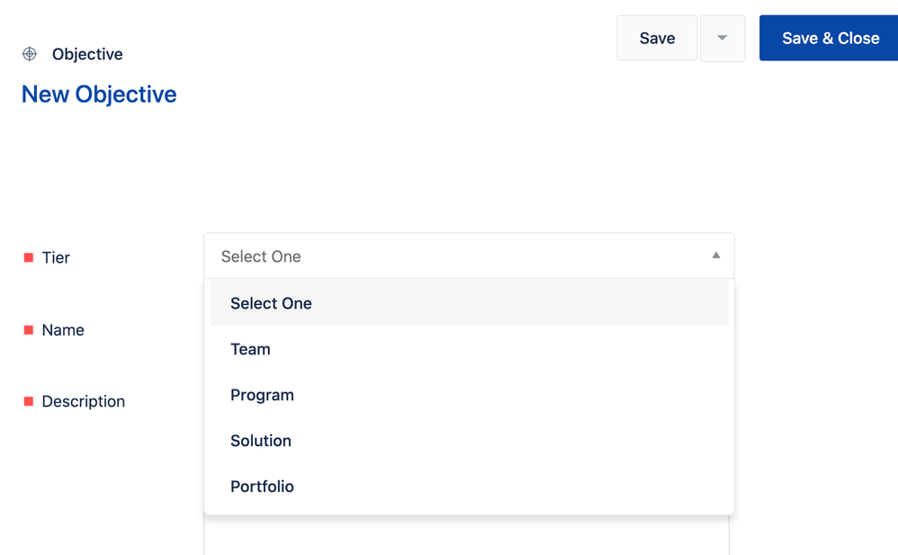Click the Objective breadcrumb label
Screen dimensions: 898x555
point(87,54)
